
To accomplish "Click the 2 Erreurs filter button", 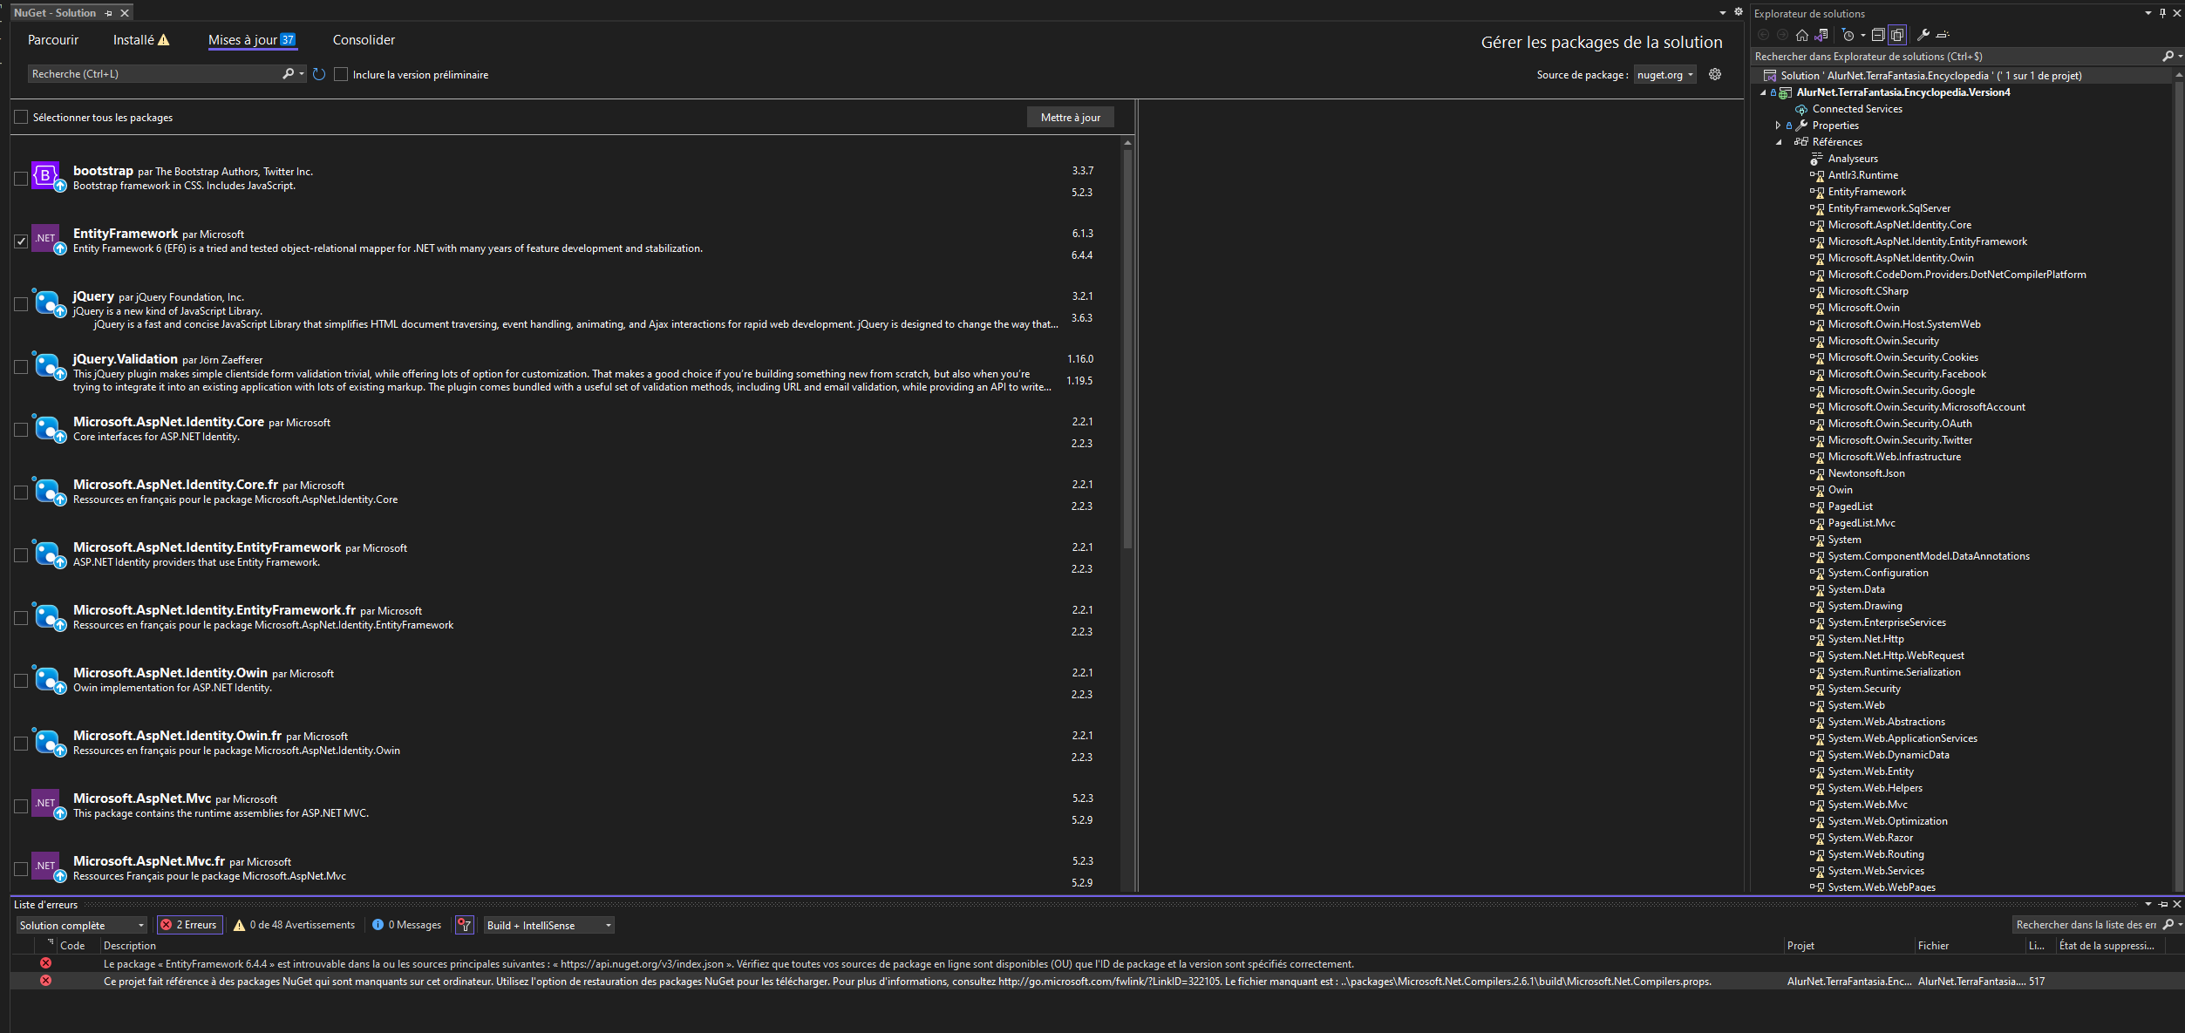I will pyautogui.click(x=189, y=925).
